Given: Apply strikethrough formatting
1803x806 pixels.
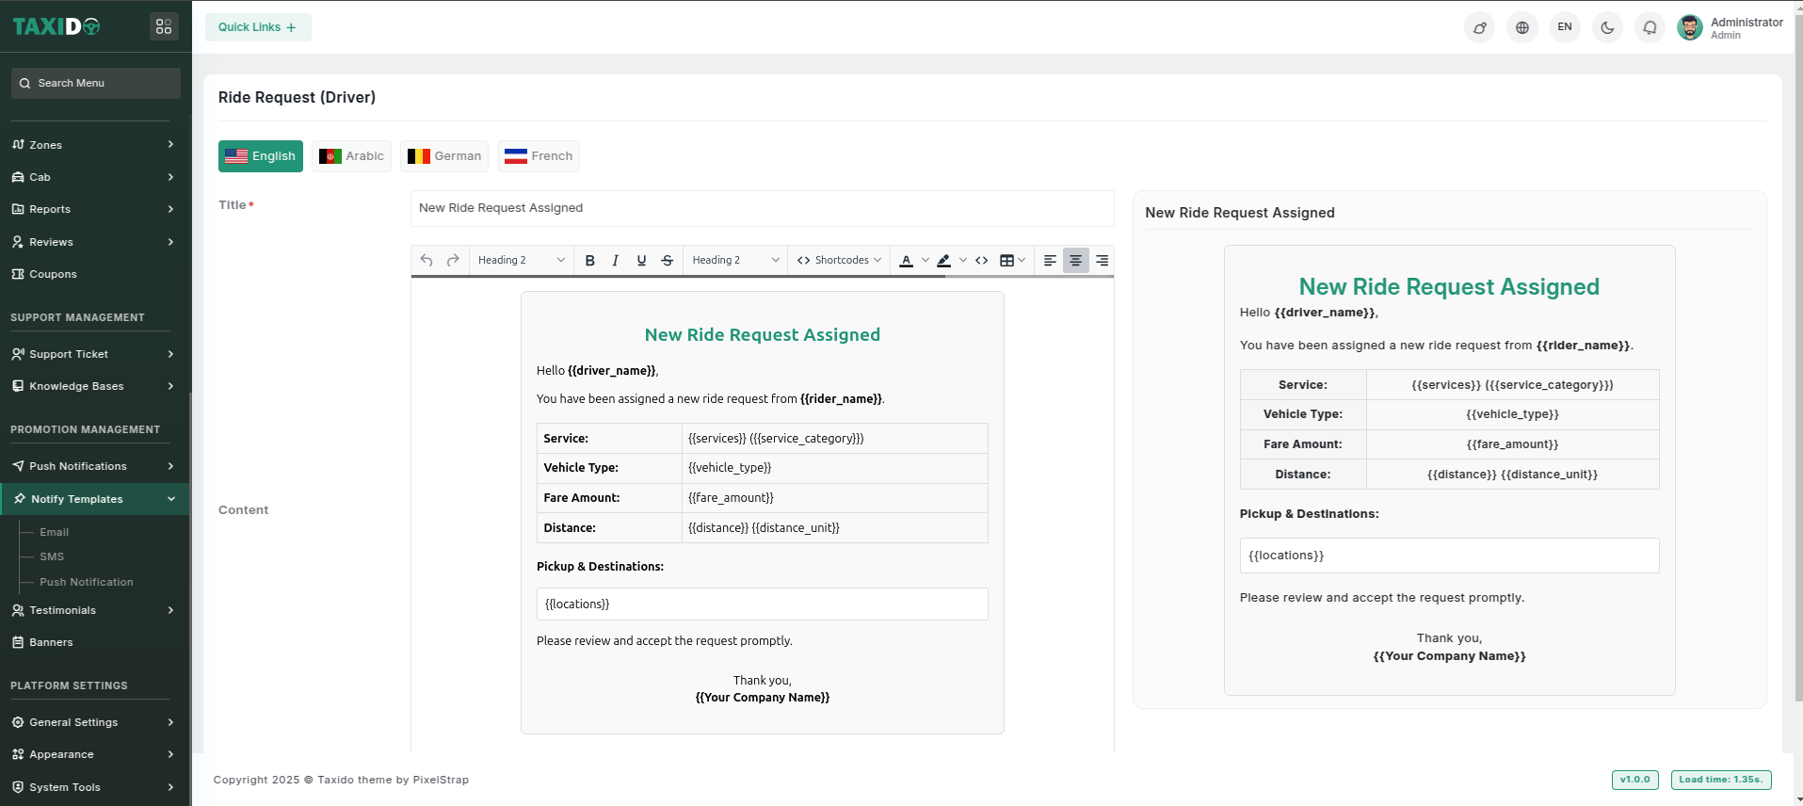Looking at the screenshot, I should click(x=667, y=261).
